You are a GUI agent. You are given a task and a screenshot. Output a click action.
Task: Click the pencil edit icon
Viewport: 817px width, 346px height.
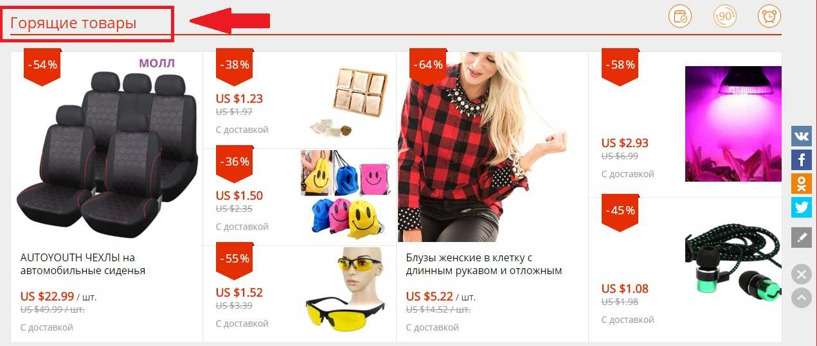pyautogui.click(x=801, y=238)
